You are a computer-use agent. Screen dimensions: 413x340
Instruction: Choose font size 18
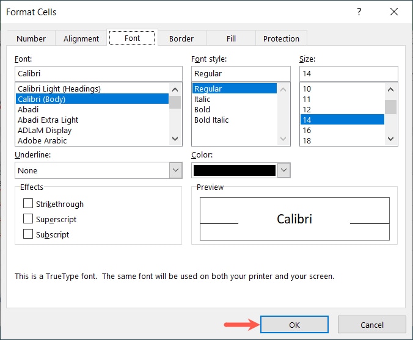point(342,140)
